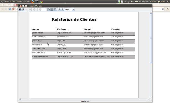170x103 pixels.
Task: Click the wireless network indicator
Action: 128,1
